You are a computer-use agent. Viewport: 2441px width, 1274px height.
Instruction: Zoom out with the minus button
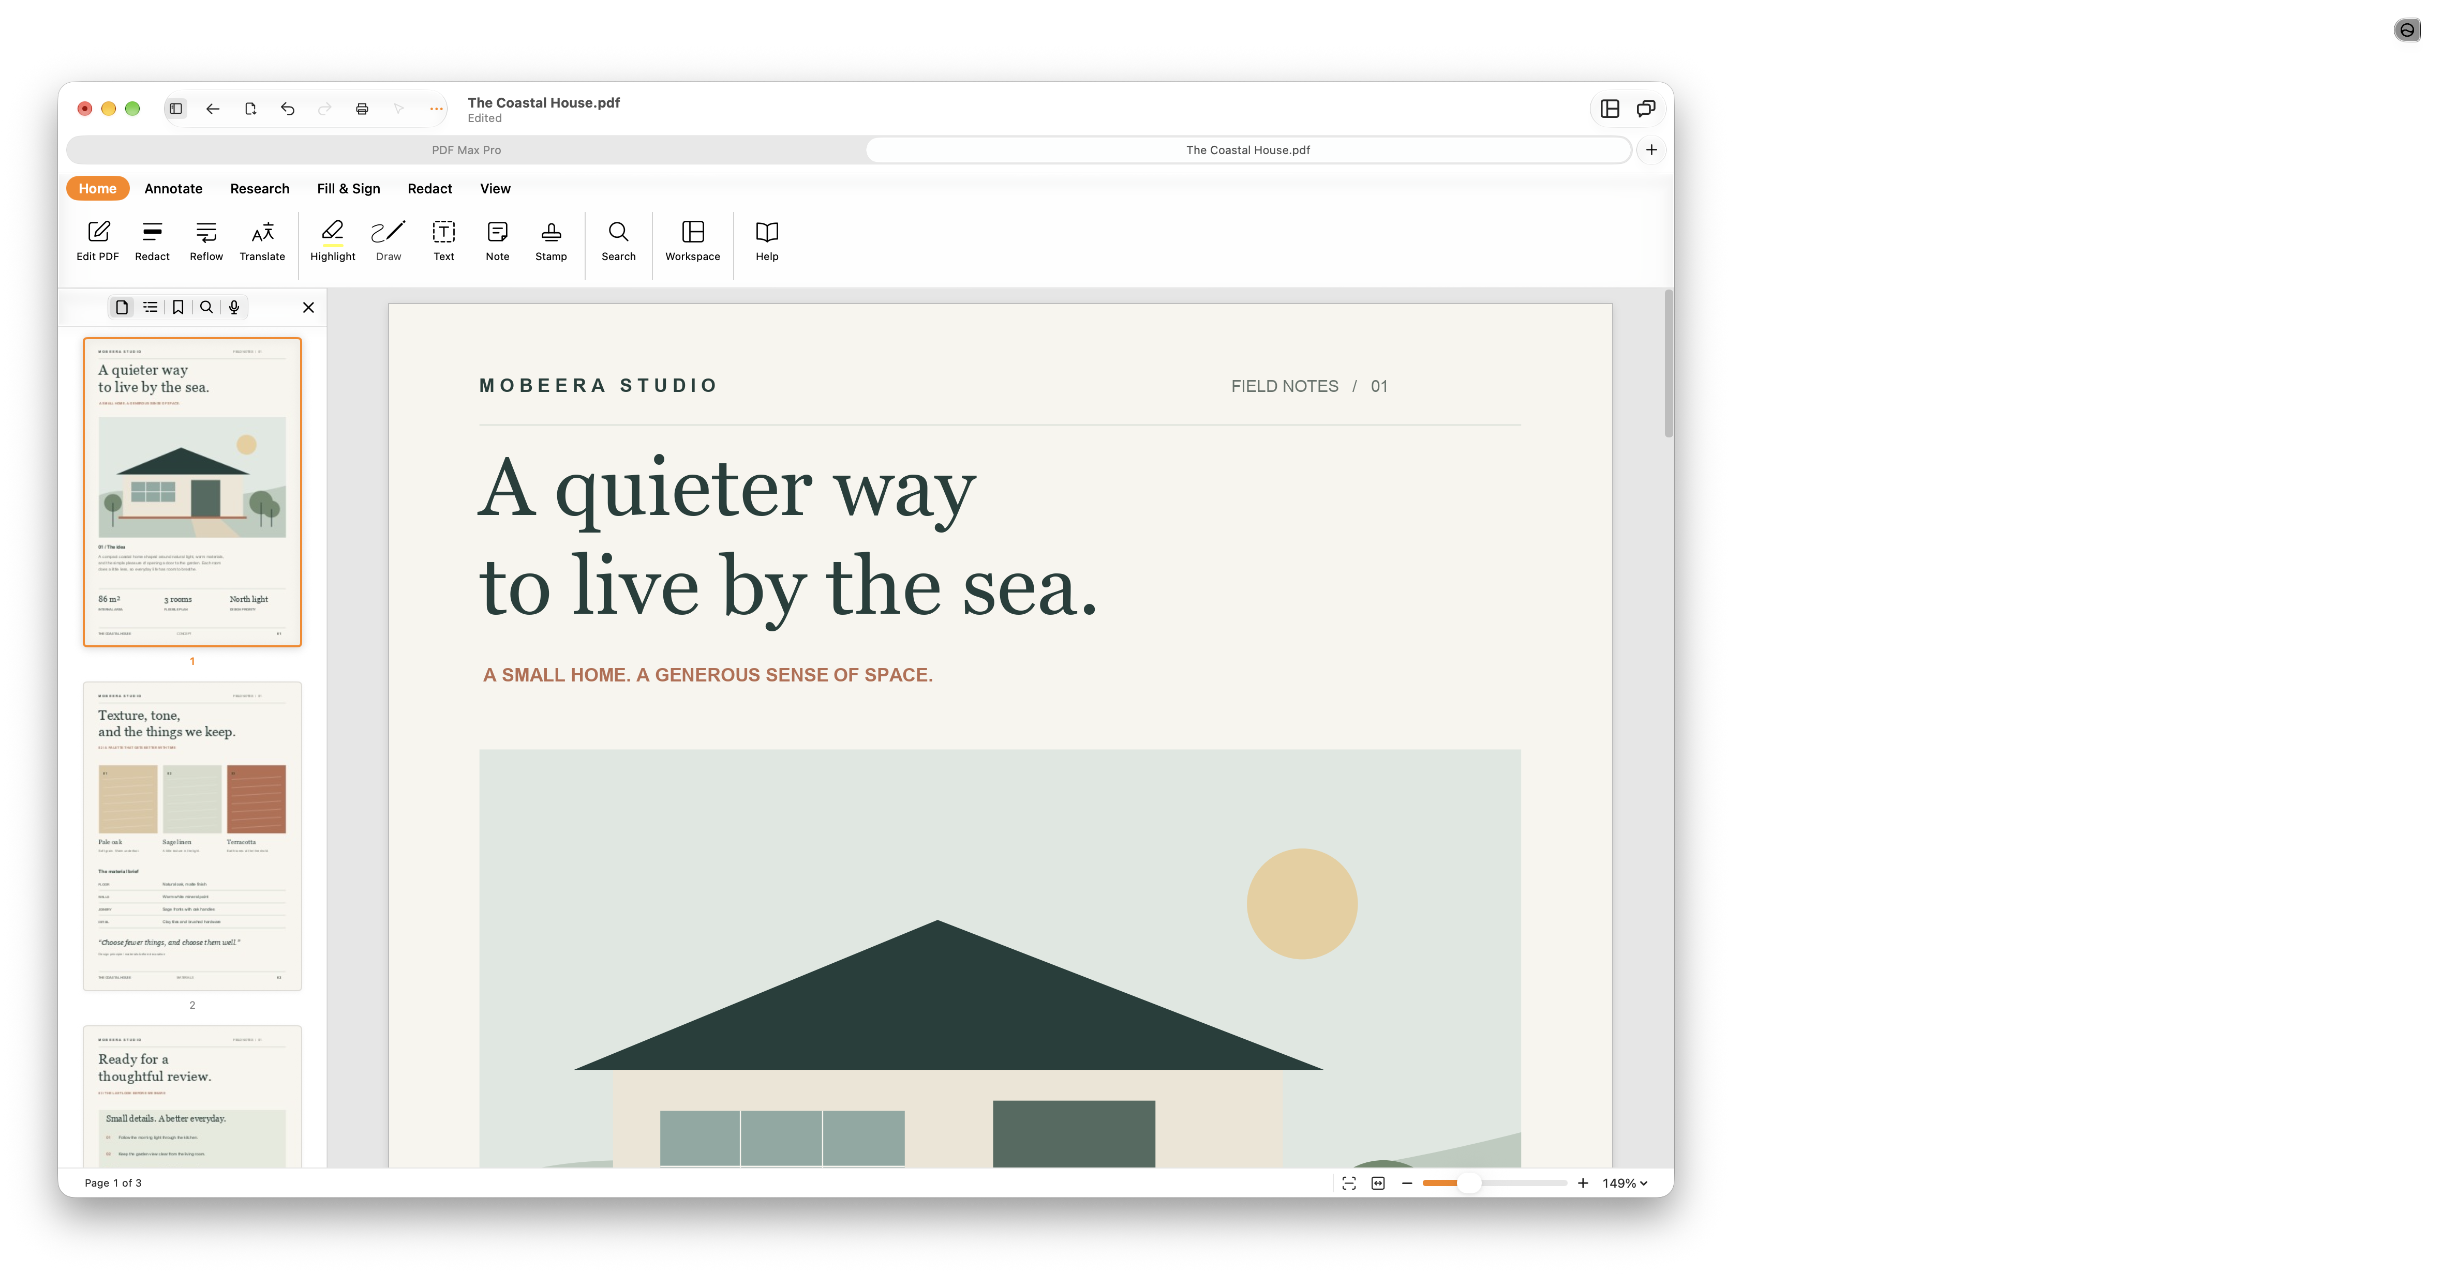coord(1407,1183)
